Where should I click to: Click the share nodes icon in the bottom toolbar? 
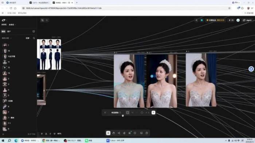(x=119, y=133)
